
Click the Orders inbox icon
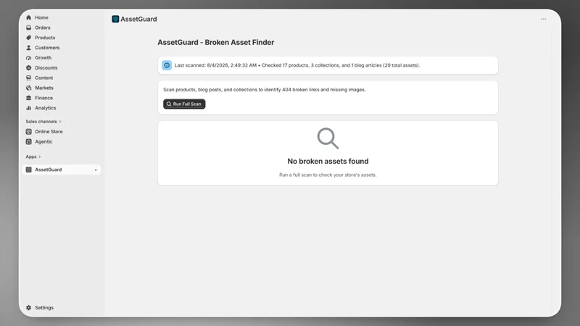[x=28, y=28]
